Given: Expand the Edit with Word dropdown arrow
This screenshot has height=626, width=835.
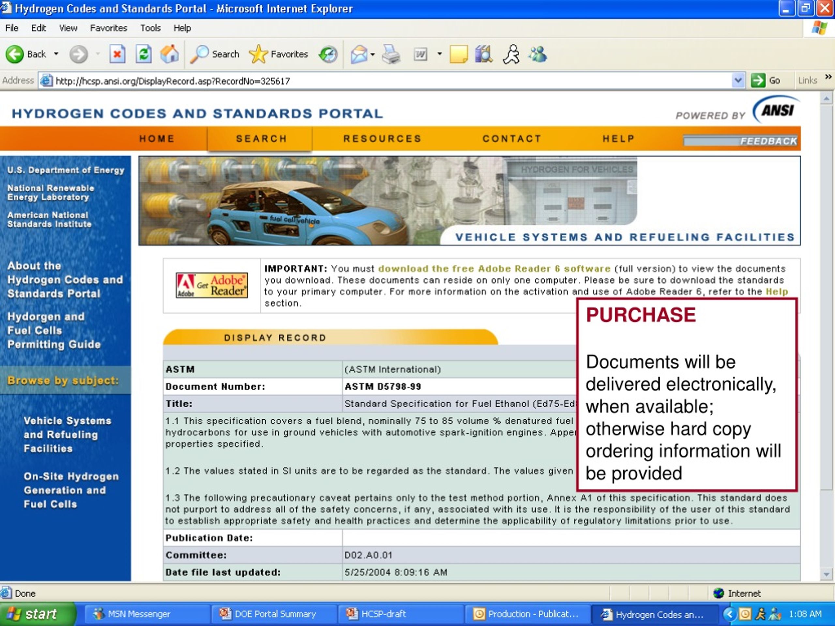Looking at the screenshot, I should click(439, 54).
